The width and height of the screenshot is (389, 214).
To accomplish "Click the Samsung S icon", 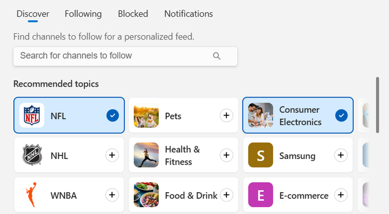I will [260, 155].
